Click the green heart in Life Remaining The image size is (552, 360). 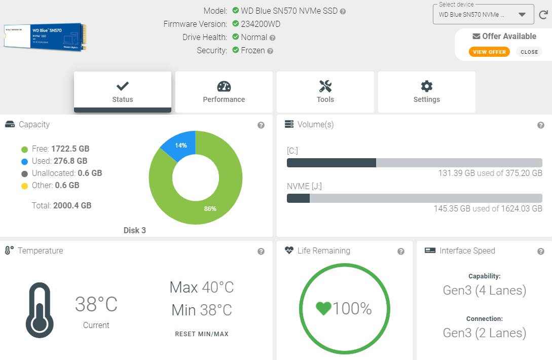[x=323, y=309]
